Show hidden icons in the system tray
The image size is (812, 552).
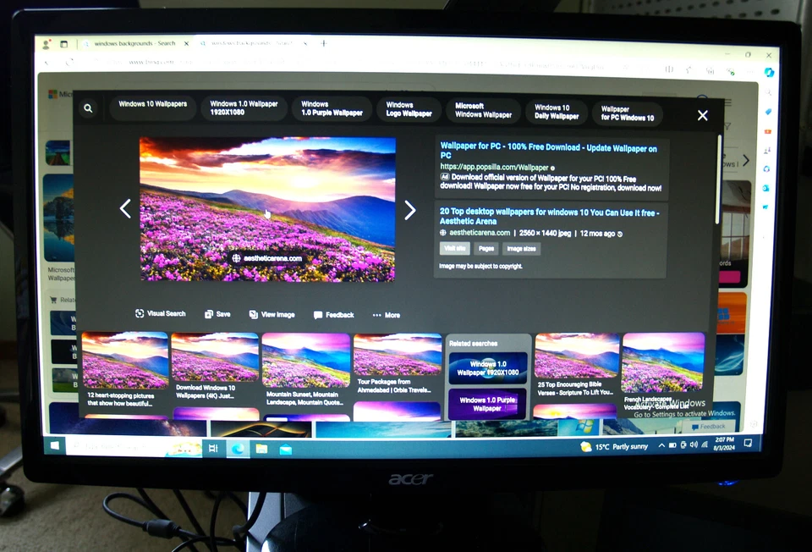click(x=661, y=444)
